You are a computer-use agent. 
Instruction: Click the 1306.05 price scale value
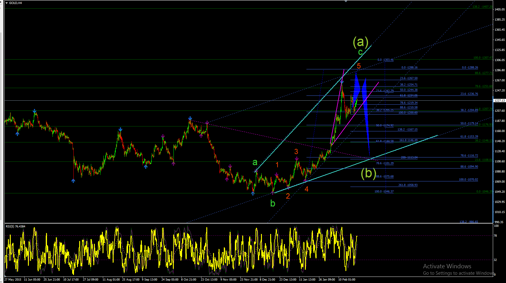[500, 60]
